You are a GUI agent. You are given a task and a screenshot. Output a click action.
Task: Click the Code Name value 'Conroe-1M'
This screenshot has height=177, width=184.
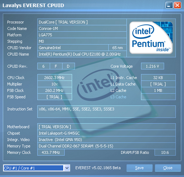pos(82,28)
